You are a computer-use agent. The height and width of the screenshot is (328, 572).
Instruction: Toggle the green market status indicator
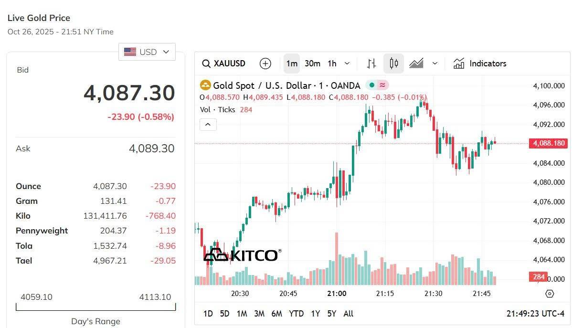(x=371, y=85)
